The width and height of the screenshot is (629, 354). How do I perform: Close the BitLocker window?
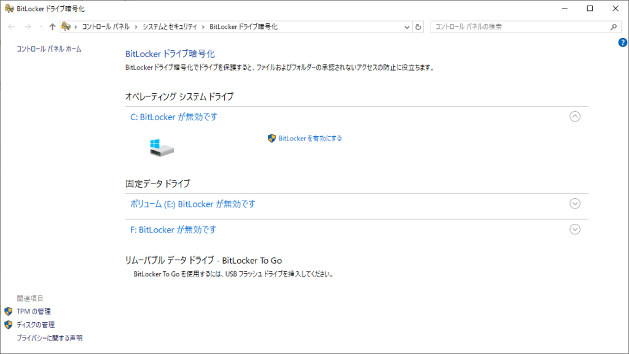(615, 9)
